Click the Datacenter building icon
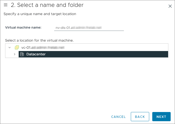Screen dimensions: 175x124 (22, 54)
